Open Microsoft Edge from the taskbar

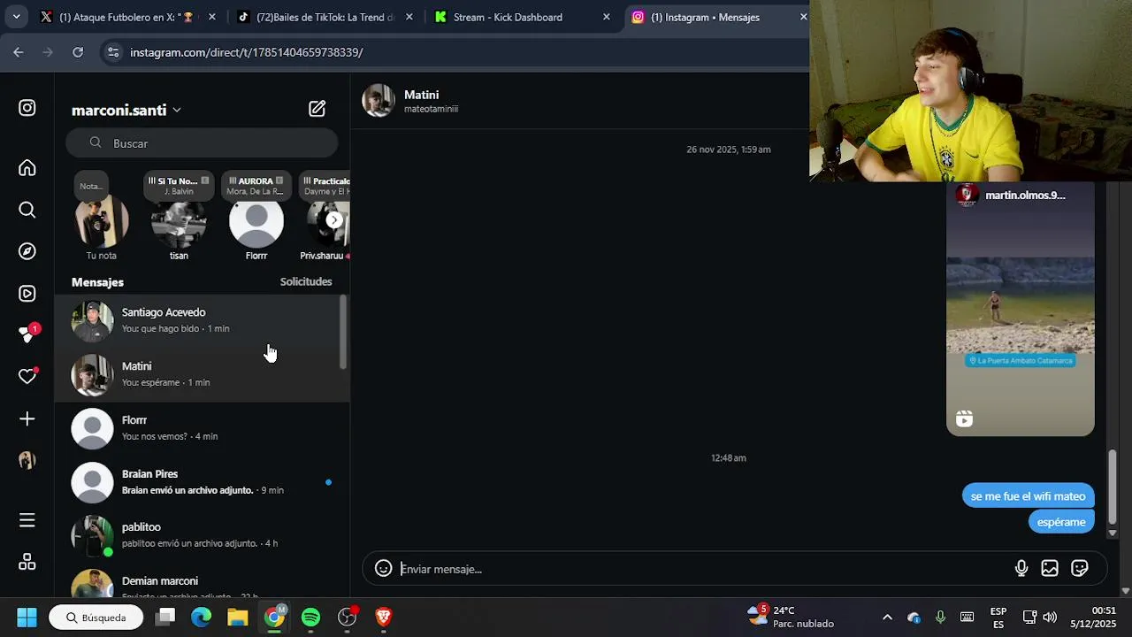click(202, 617)
